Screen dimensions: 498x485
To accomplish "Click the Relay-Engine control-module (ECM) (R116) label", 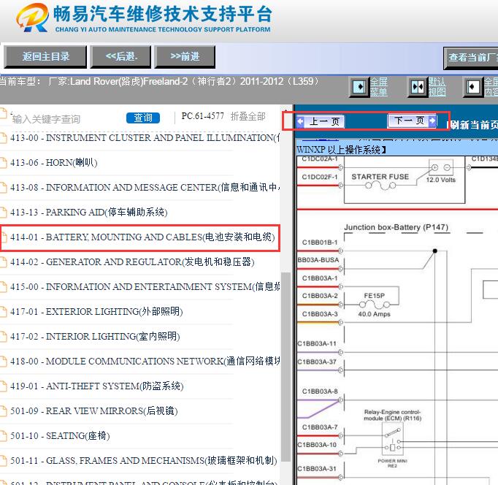I will 392,415.
